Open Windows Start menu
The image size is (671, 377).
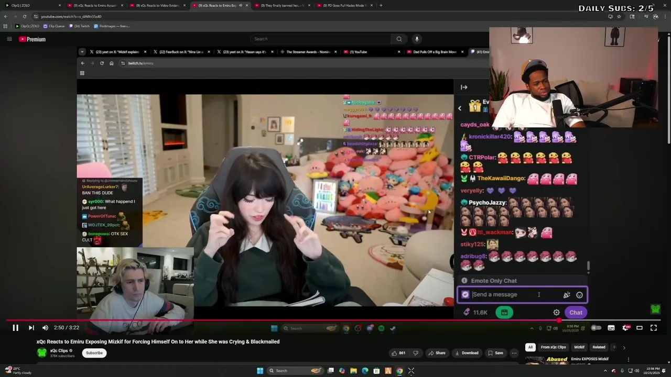pos(259,371)
